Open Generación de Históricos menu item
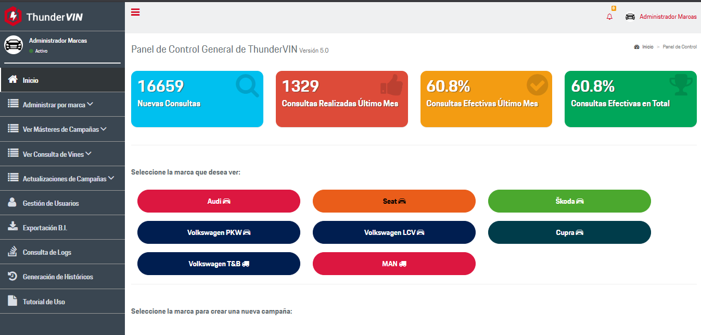The image size is (701, 335). tap(62, 277)
